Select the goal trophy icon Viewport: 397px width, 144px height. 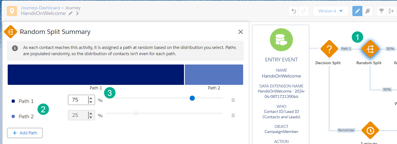381,11
